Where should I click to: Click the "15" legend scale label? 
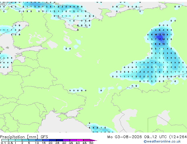pyautogui.click(x=44, y=143)
